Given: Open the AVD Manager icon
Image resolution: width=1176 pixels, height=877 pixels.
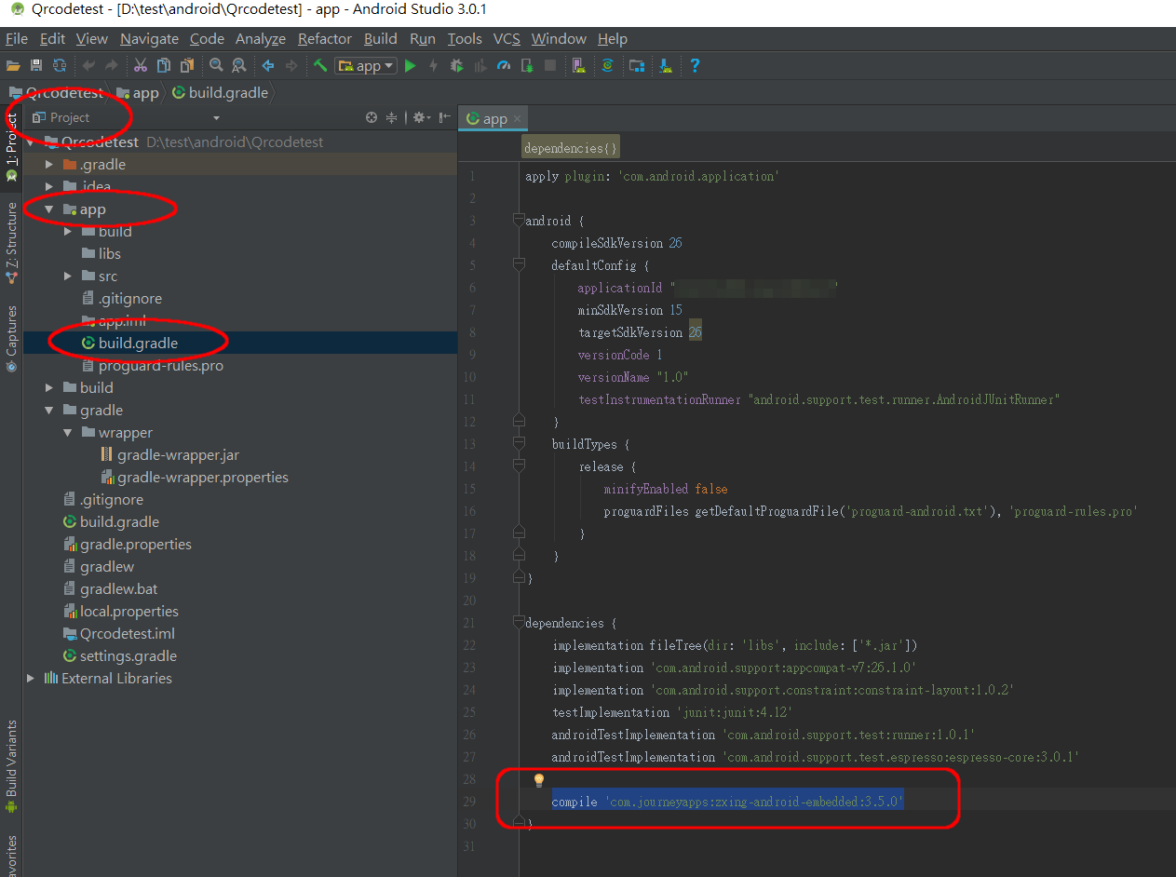Looking at the screenshot, I should (579, 65).
